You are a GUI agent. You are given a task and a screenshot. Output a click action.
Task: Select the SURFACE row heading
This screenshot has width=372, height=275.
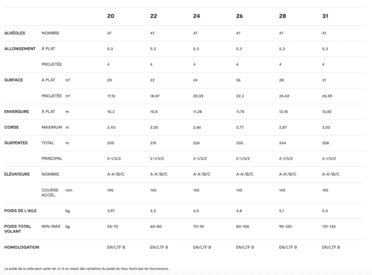click(x=14, y=80)
